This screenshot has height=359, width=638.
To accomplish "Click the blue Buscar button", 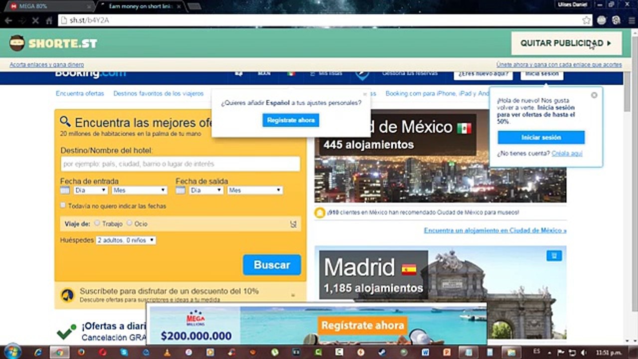I will click(x=272, y=265).
